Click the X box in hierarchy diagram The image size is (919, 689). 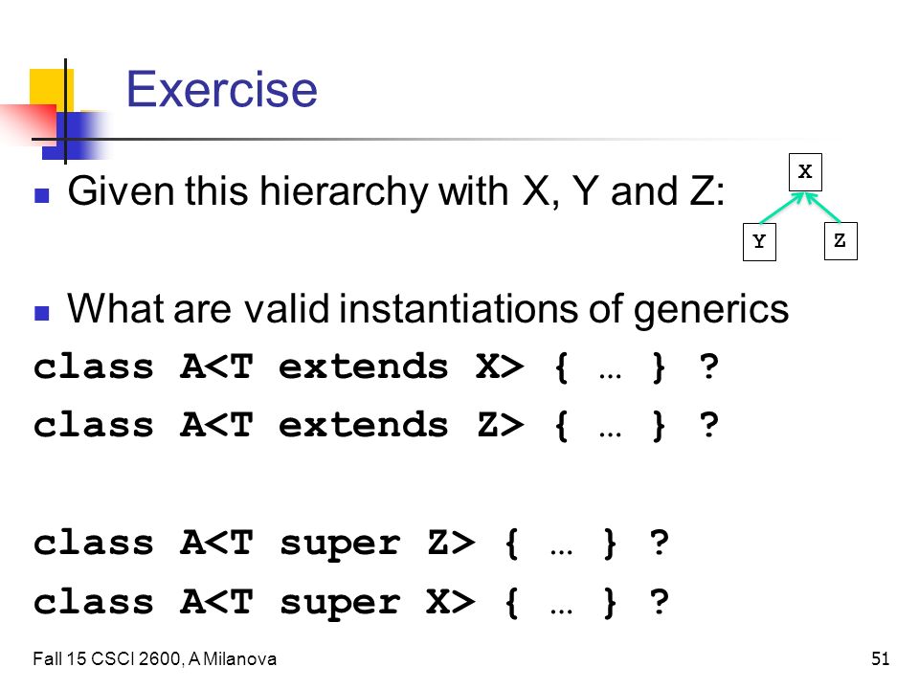tap(805, 172)
